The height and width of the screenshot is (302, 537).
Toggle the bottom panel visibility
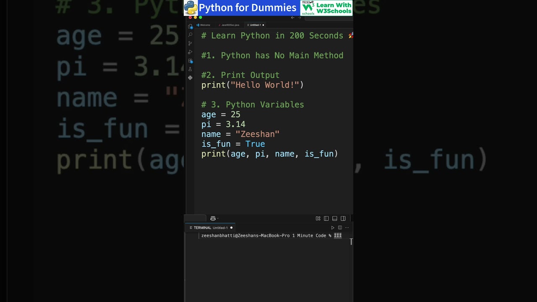pos(335,219)
